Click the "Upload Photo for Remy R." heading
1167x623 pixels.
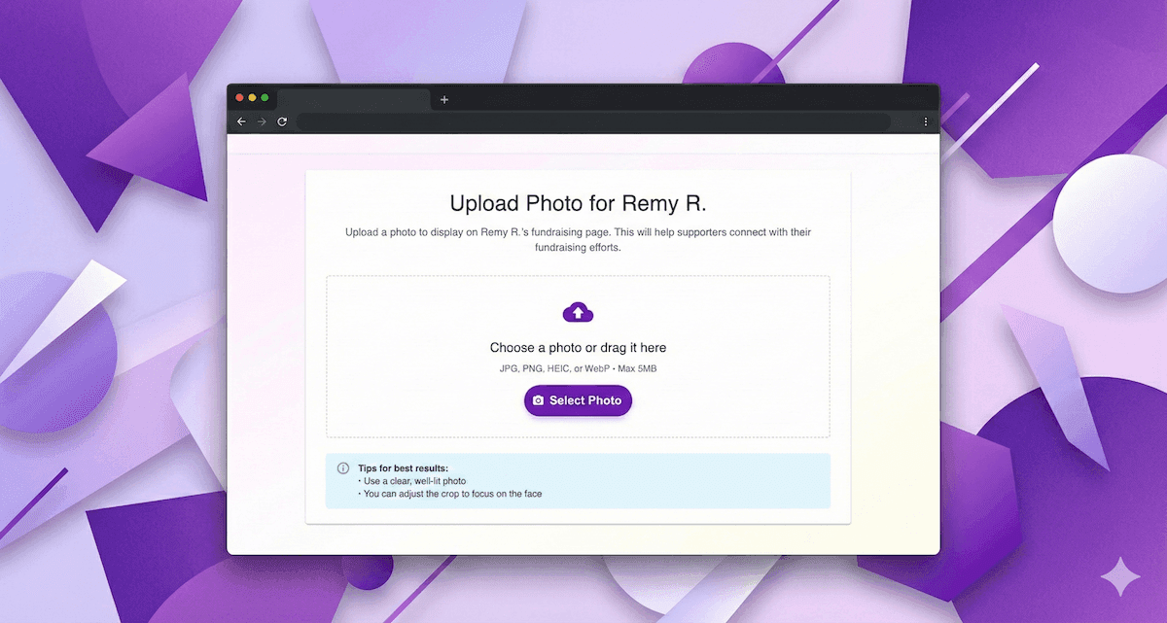pos(578,203)
